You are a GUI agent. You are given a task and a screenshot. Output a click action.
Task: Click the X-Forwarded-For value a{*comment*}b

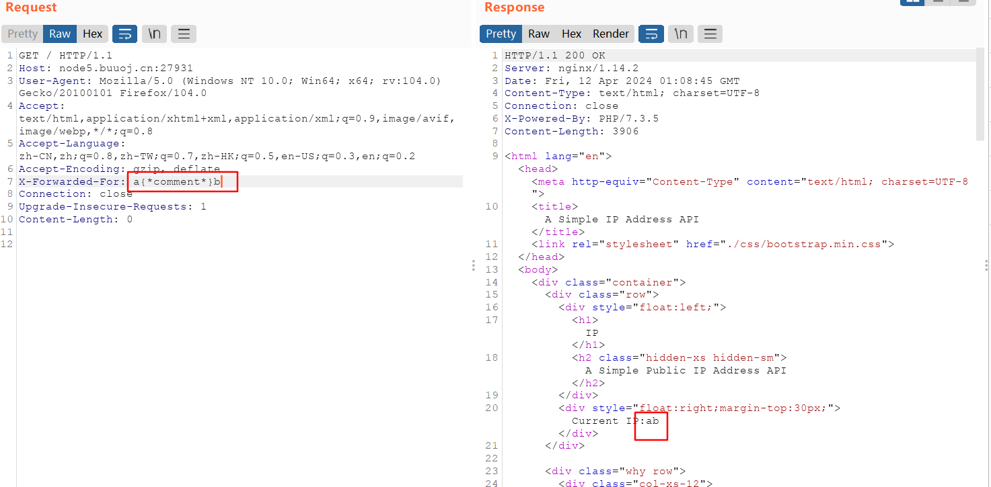tap(176, 181)
